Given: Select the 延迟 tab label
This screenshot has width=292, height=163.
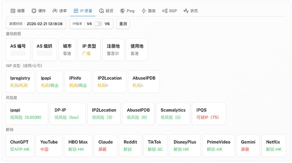Looking at the screenshot, I should (109, 11).
